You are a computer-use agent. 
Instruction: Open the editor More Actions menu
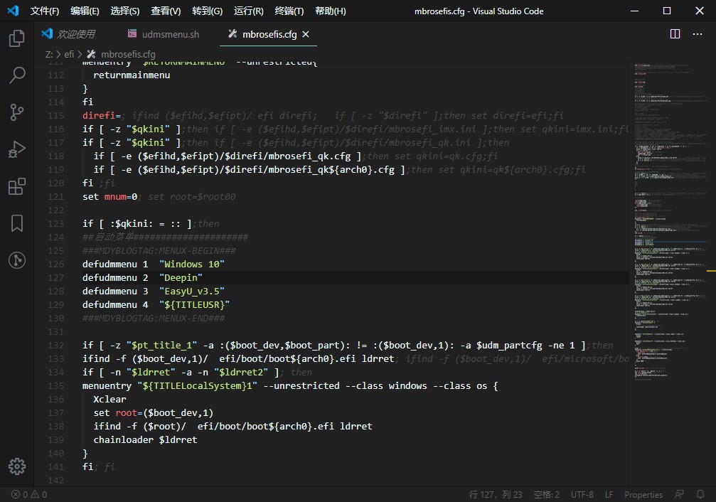coord(699,34)
